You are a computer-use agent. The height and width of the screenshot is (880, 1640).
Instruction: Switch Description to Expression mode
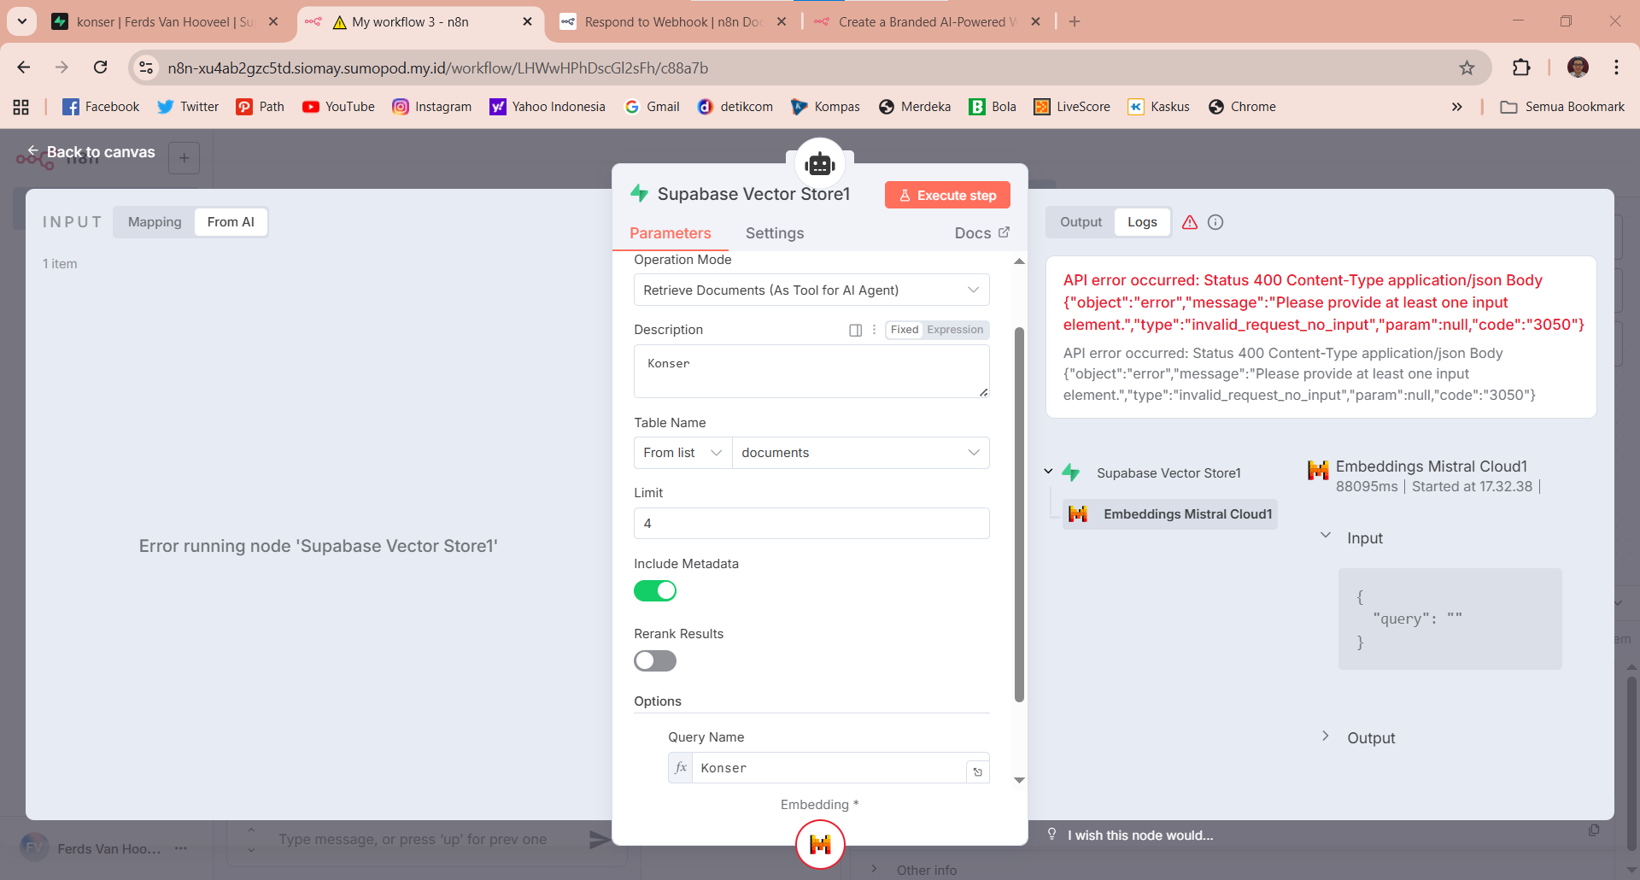point(955,330)
